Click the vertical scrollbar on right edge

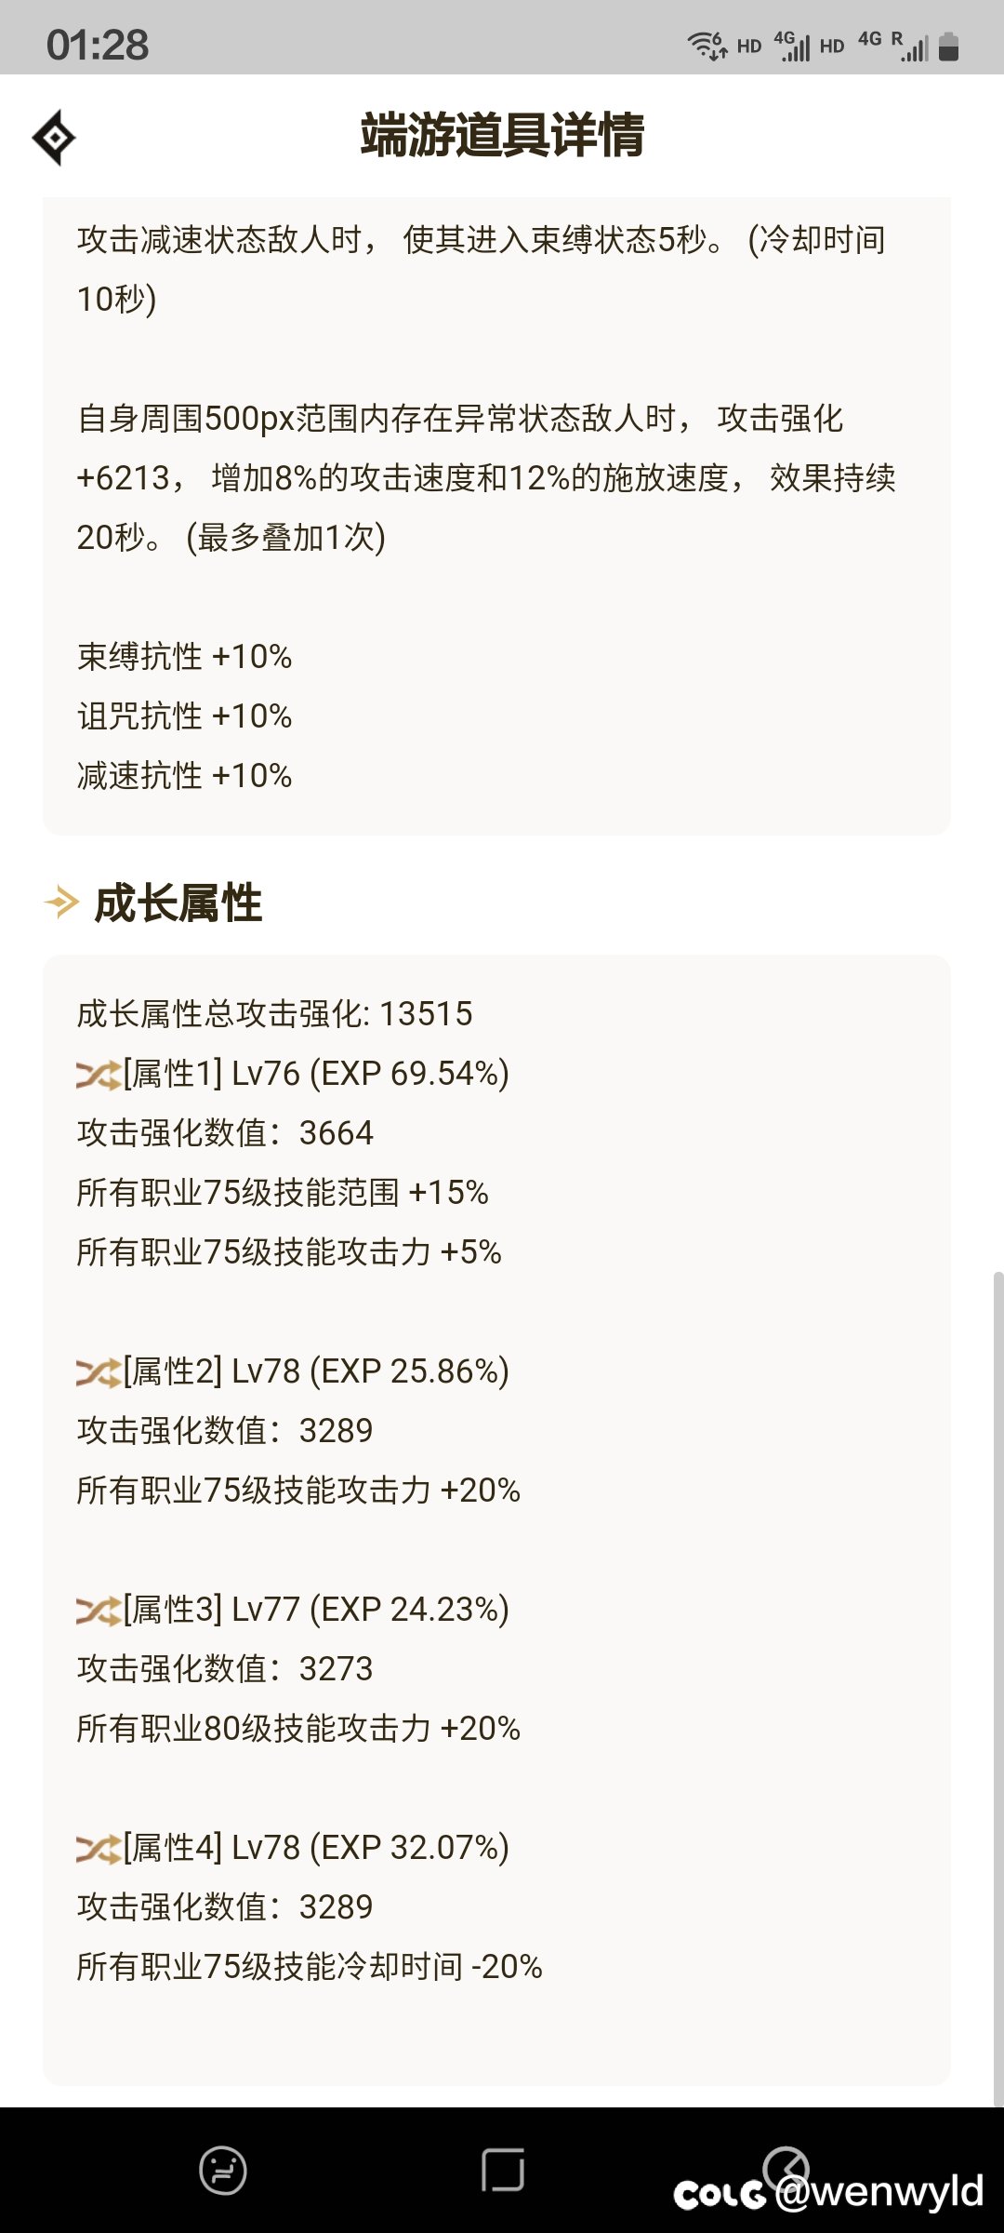point(998,1688)
